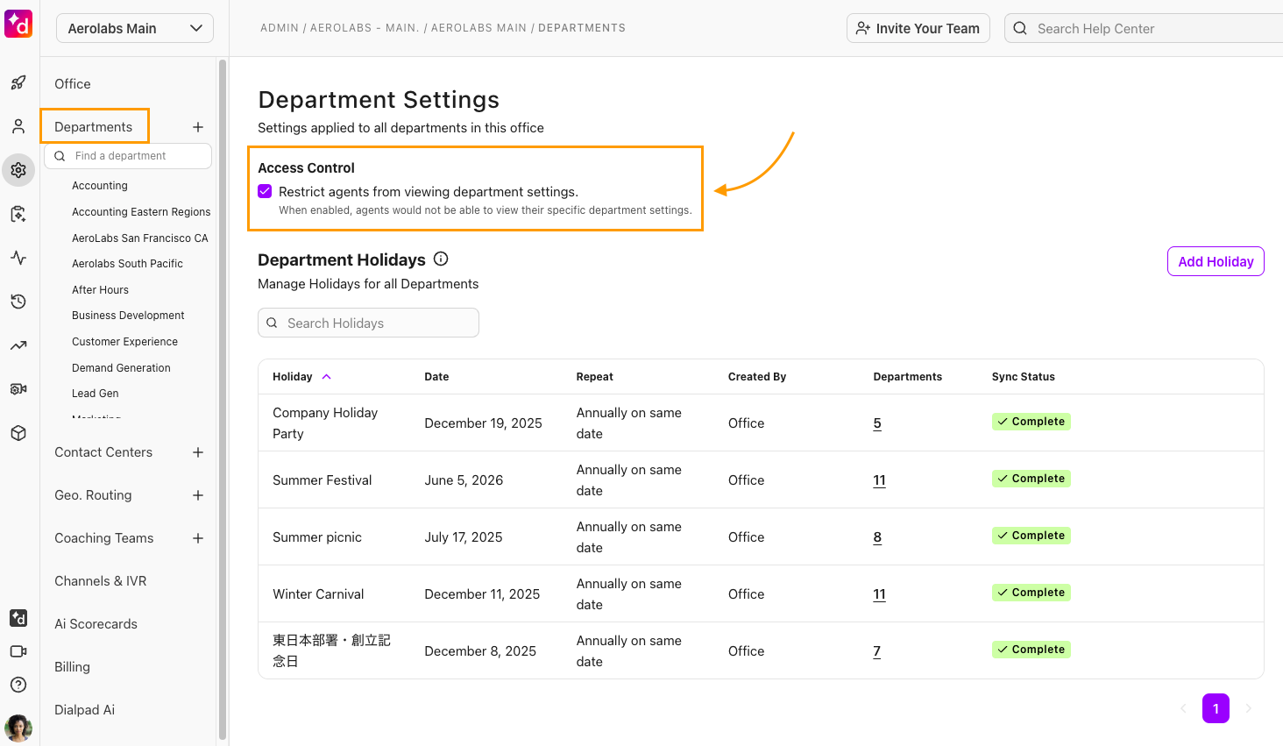Click ADMIN in the breadcrumb
This screenshot has height=746, width=1283.
(280, 28)
